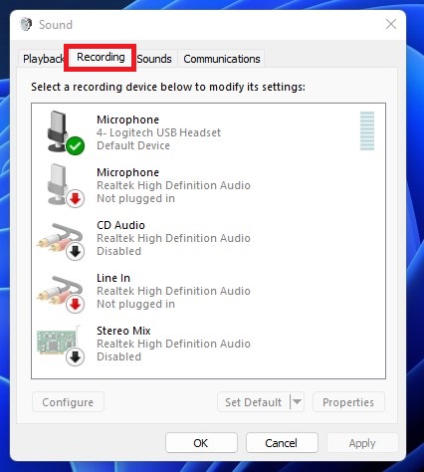
Task: Click the OK button
Action: click(x=201, y=443)
